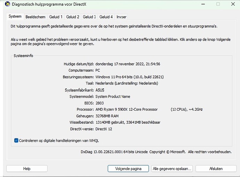Click Alle gegevens opslaan button

point(172,169)
